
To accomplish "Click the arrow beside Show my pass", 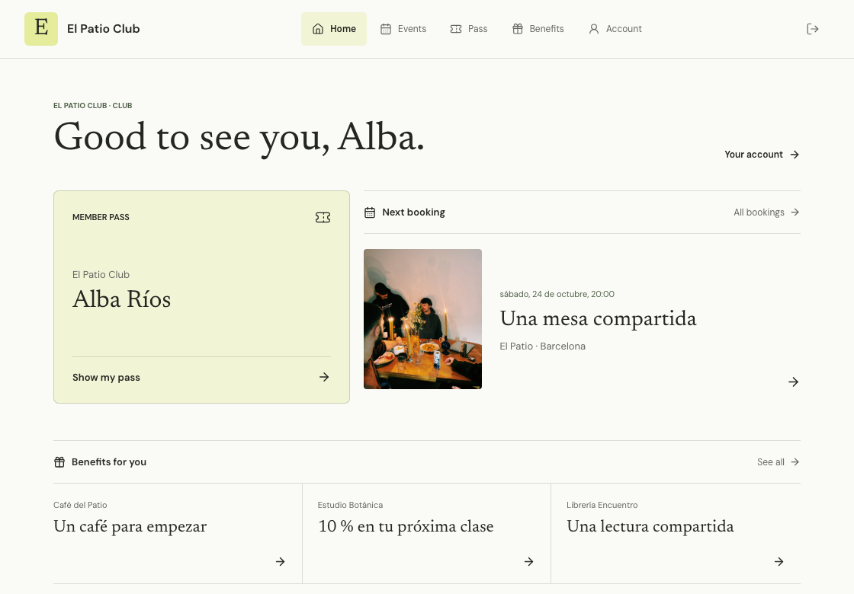I will click(x=324, y=377).
